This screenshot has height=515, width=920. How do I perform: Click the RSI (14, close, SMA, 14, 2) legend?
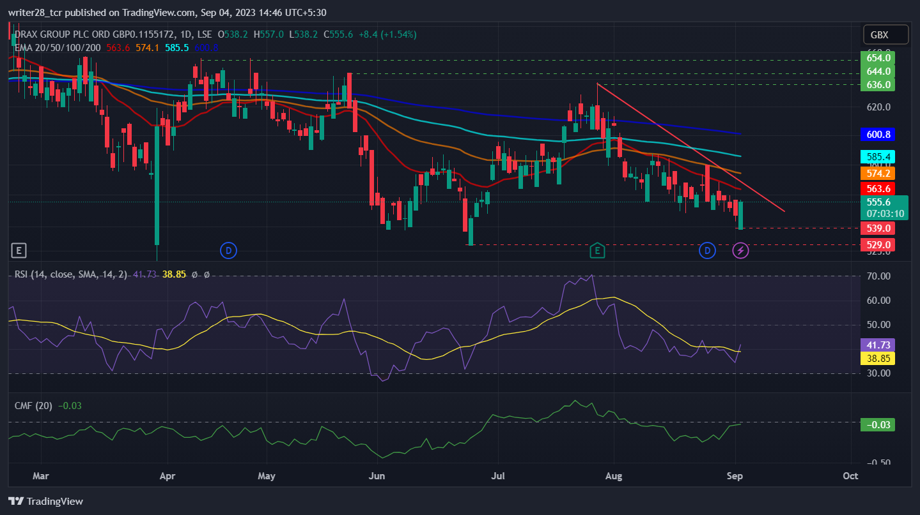(70, 274)
